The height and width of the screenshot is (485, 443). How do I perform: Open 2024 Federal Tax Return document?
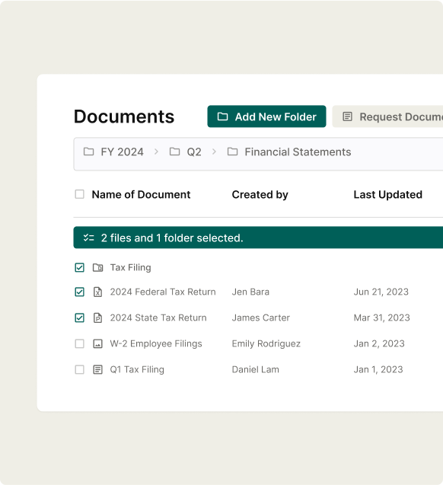point(163,292)
